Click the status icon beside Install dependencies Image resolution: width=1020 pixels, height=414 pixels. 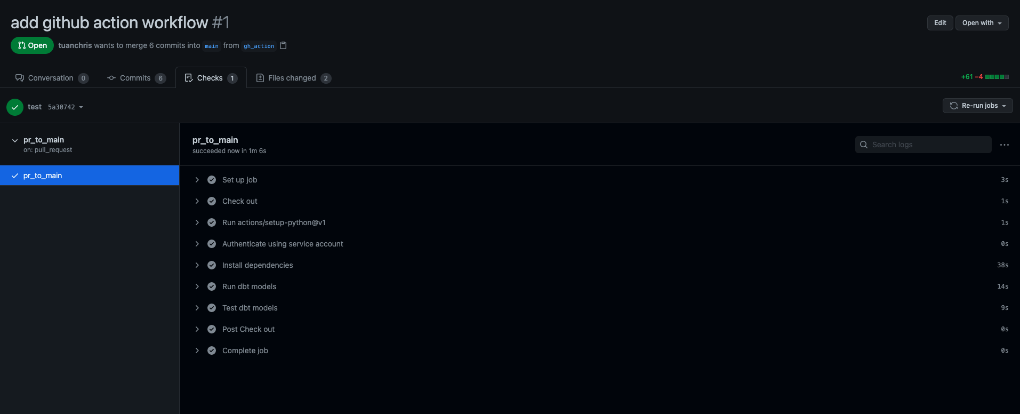pos(212,265)
